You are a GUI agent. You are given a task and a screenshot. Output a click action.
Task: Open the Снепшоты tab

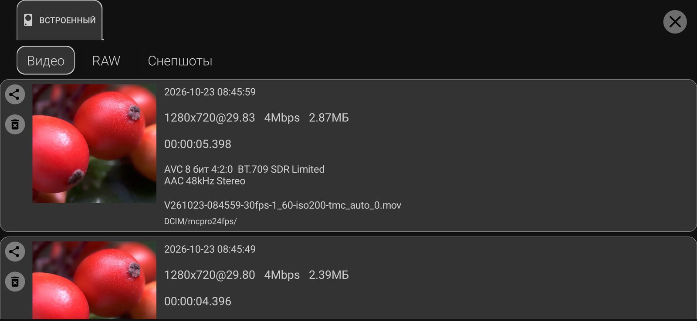(x=180, y=60)
